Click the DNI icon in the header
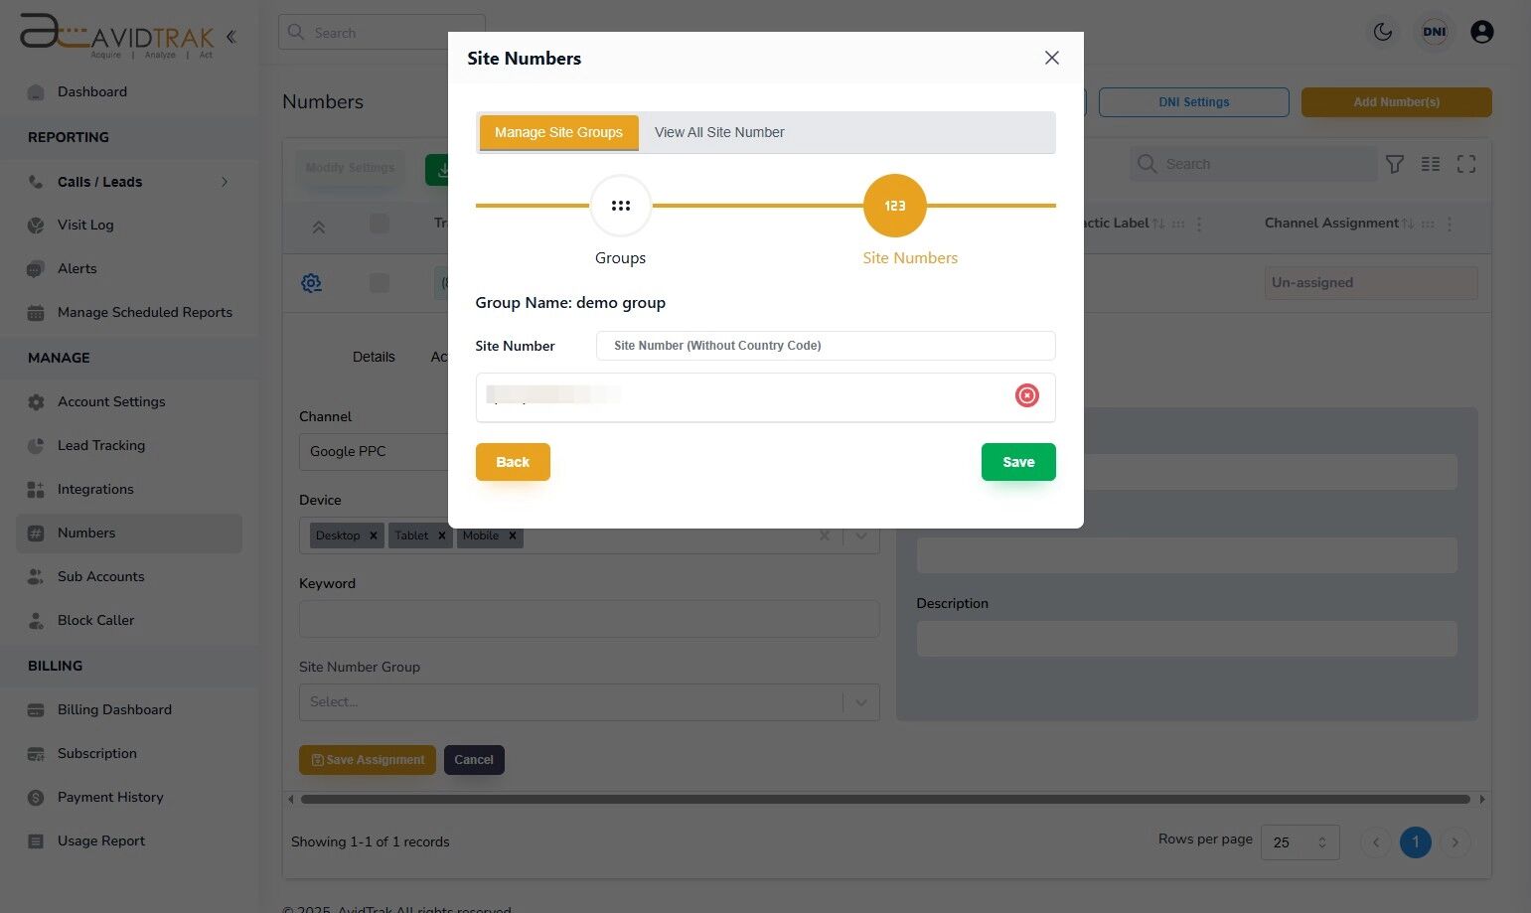 [1434, 32]
